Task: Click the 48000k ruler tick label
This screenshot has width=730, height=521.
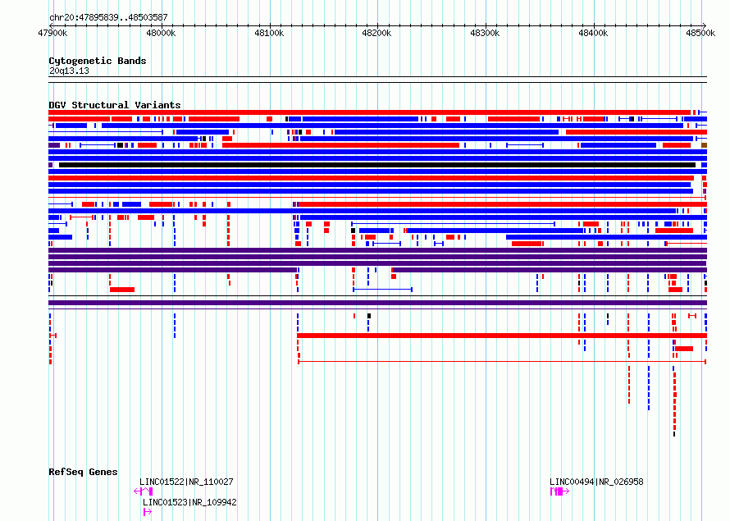Action: (x=161, y=33)
